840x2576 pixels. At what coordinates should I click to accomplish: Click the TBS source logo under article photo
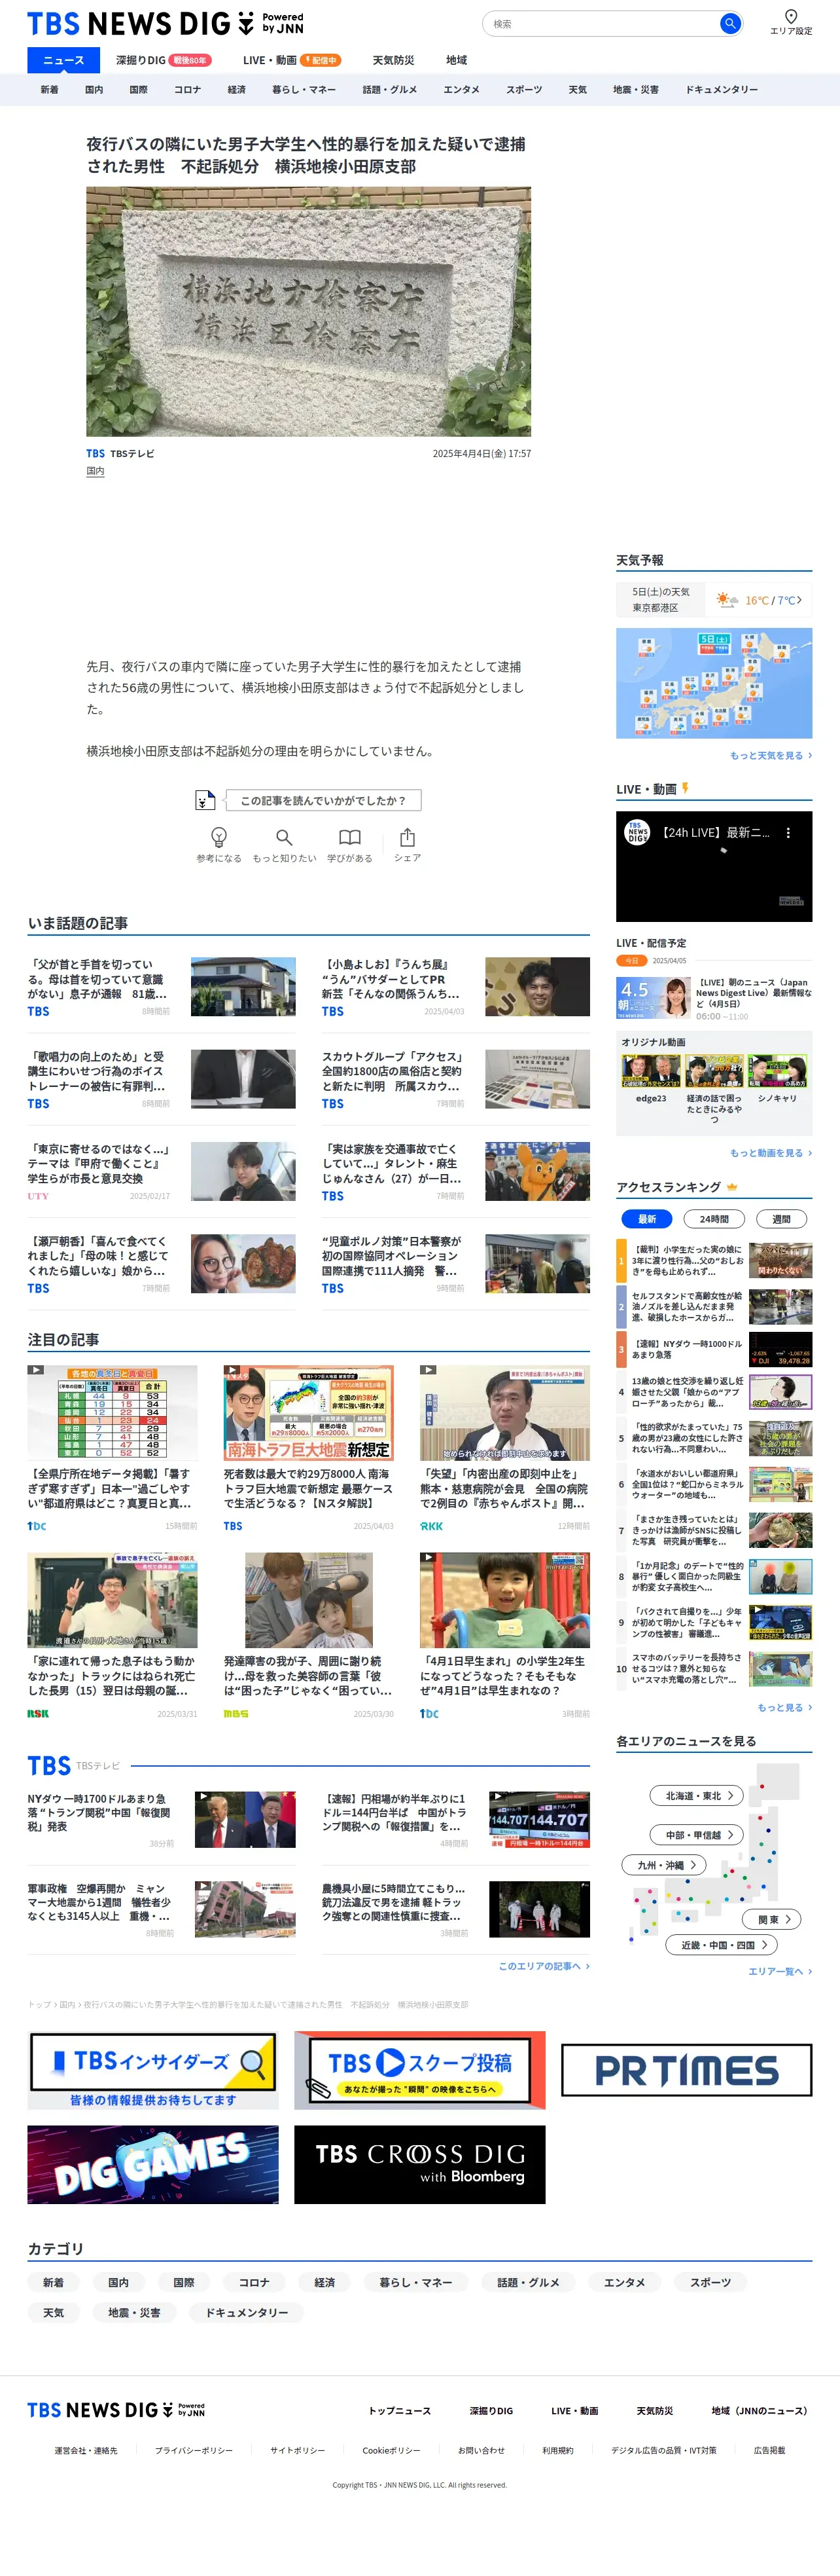(x=95, y=454)
